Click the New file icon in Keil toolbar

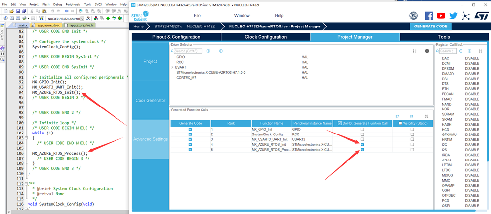coord(5,11)
